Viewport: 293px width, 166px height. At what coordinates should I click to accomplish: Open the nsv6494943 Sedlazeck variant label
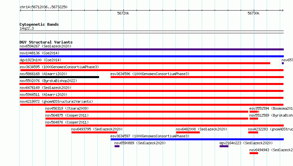coord(271,150)
